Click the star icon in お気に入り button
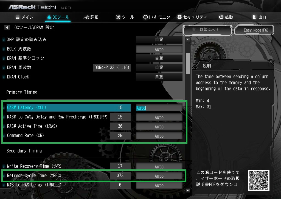 pyautogui.click(x=194, y=29)
